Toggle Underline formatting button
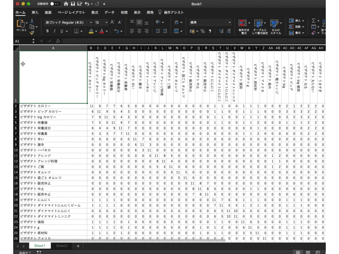The height and width of the screenshot is (254, 339). point(63,31)
